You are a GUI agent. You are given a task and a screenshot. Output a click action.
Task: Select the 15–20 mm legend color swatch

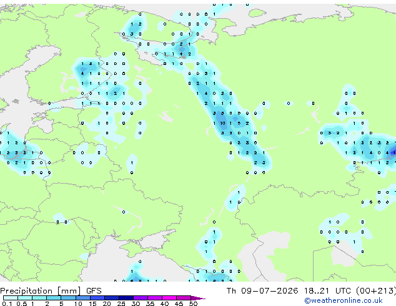pos(97,298)
